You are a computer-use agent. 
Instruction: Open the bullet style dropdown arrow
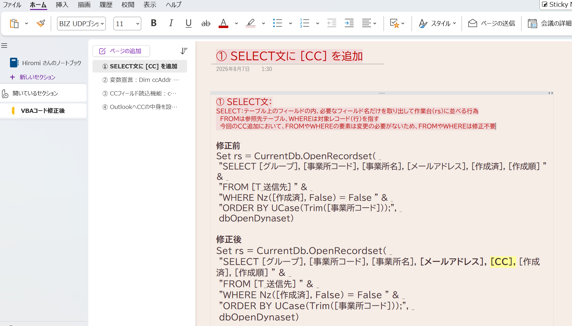pos(291,24)
